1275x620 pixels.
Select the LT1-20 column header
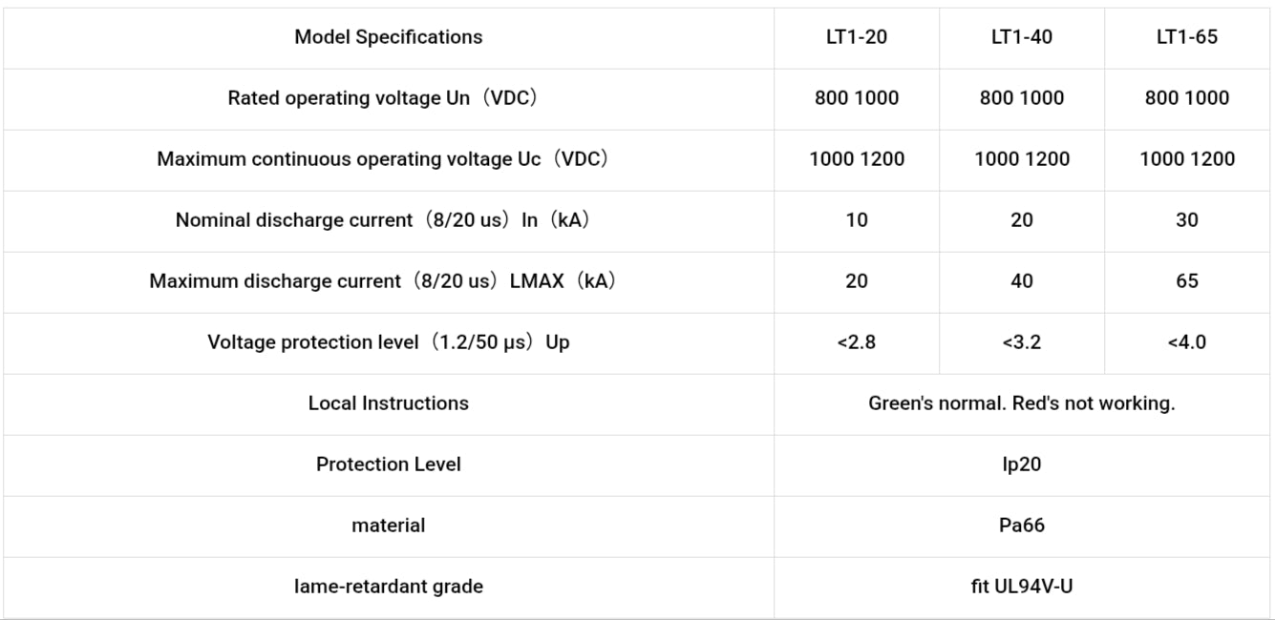(857, 37)
